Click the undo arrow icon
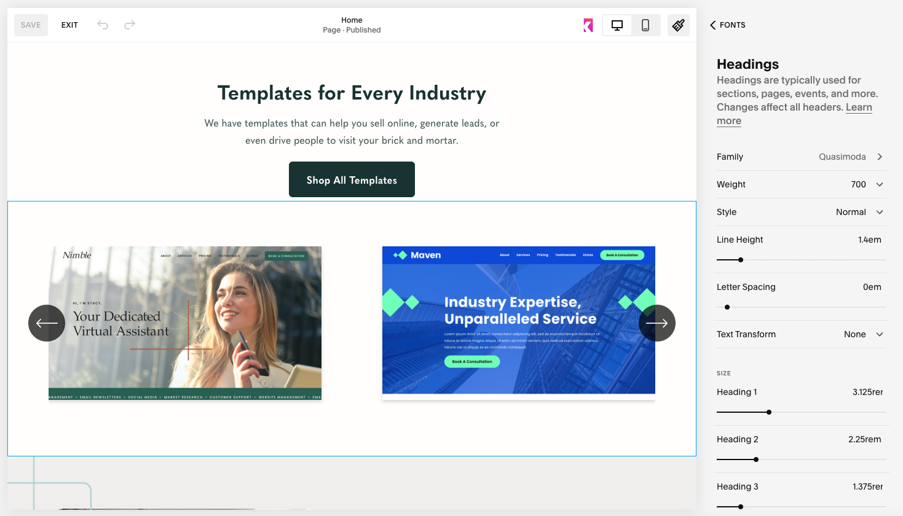This screenshot has width=903, height=516. (103, 25)
